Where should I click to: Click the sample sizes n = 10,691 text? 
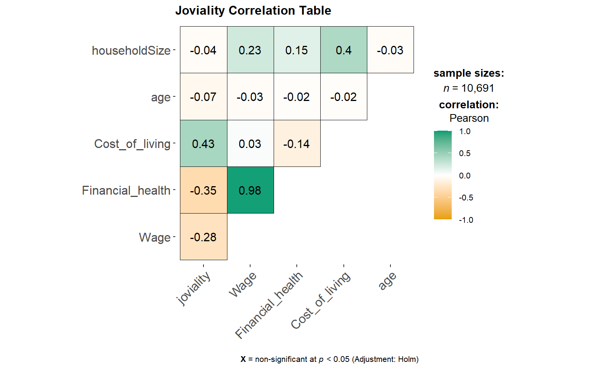[x=469, y=88]
